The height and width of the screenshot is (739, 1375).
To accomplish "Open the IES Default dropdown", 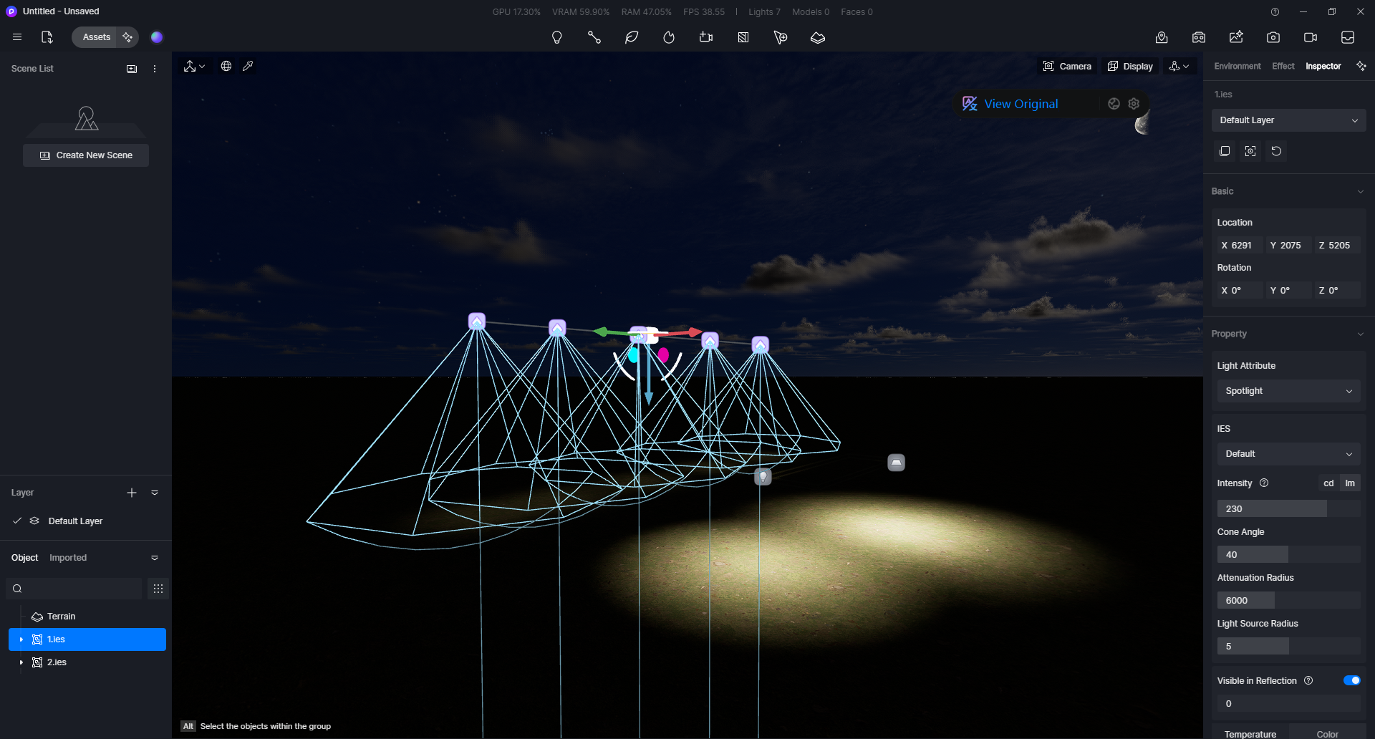I will pos(1289,454).
